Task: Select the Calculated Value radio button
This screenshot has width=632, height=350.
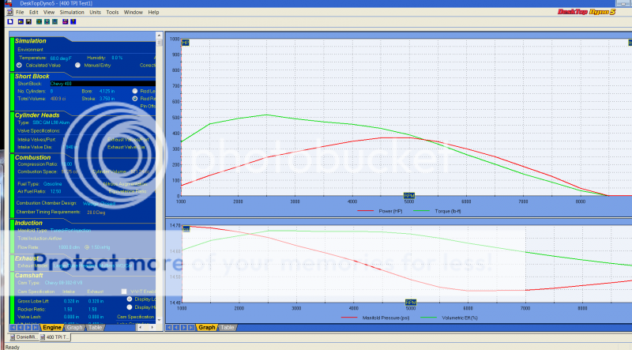Action: pos(19,64)
